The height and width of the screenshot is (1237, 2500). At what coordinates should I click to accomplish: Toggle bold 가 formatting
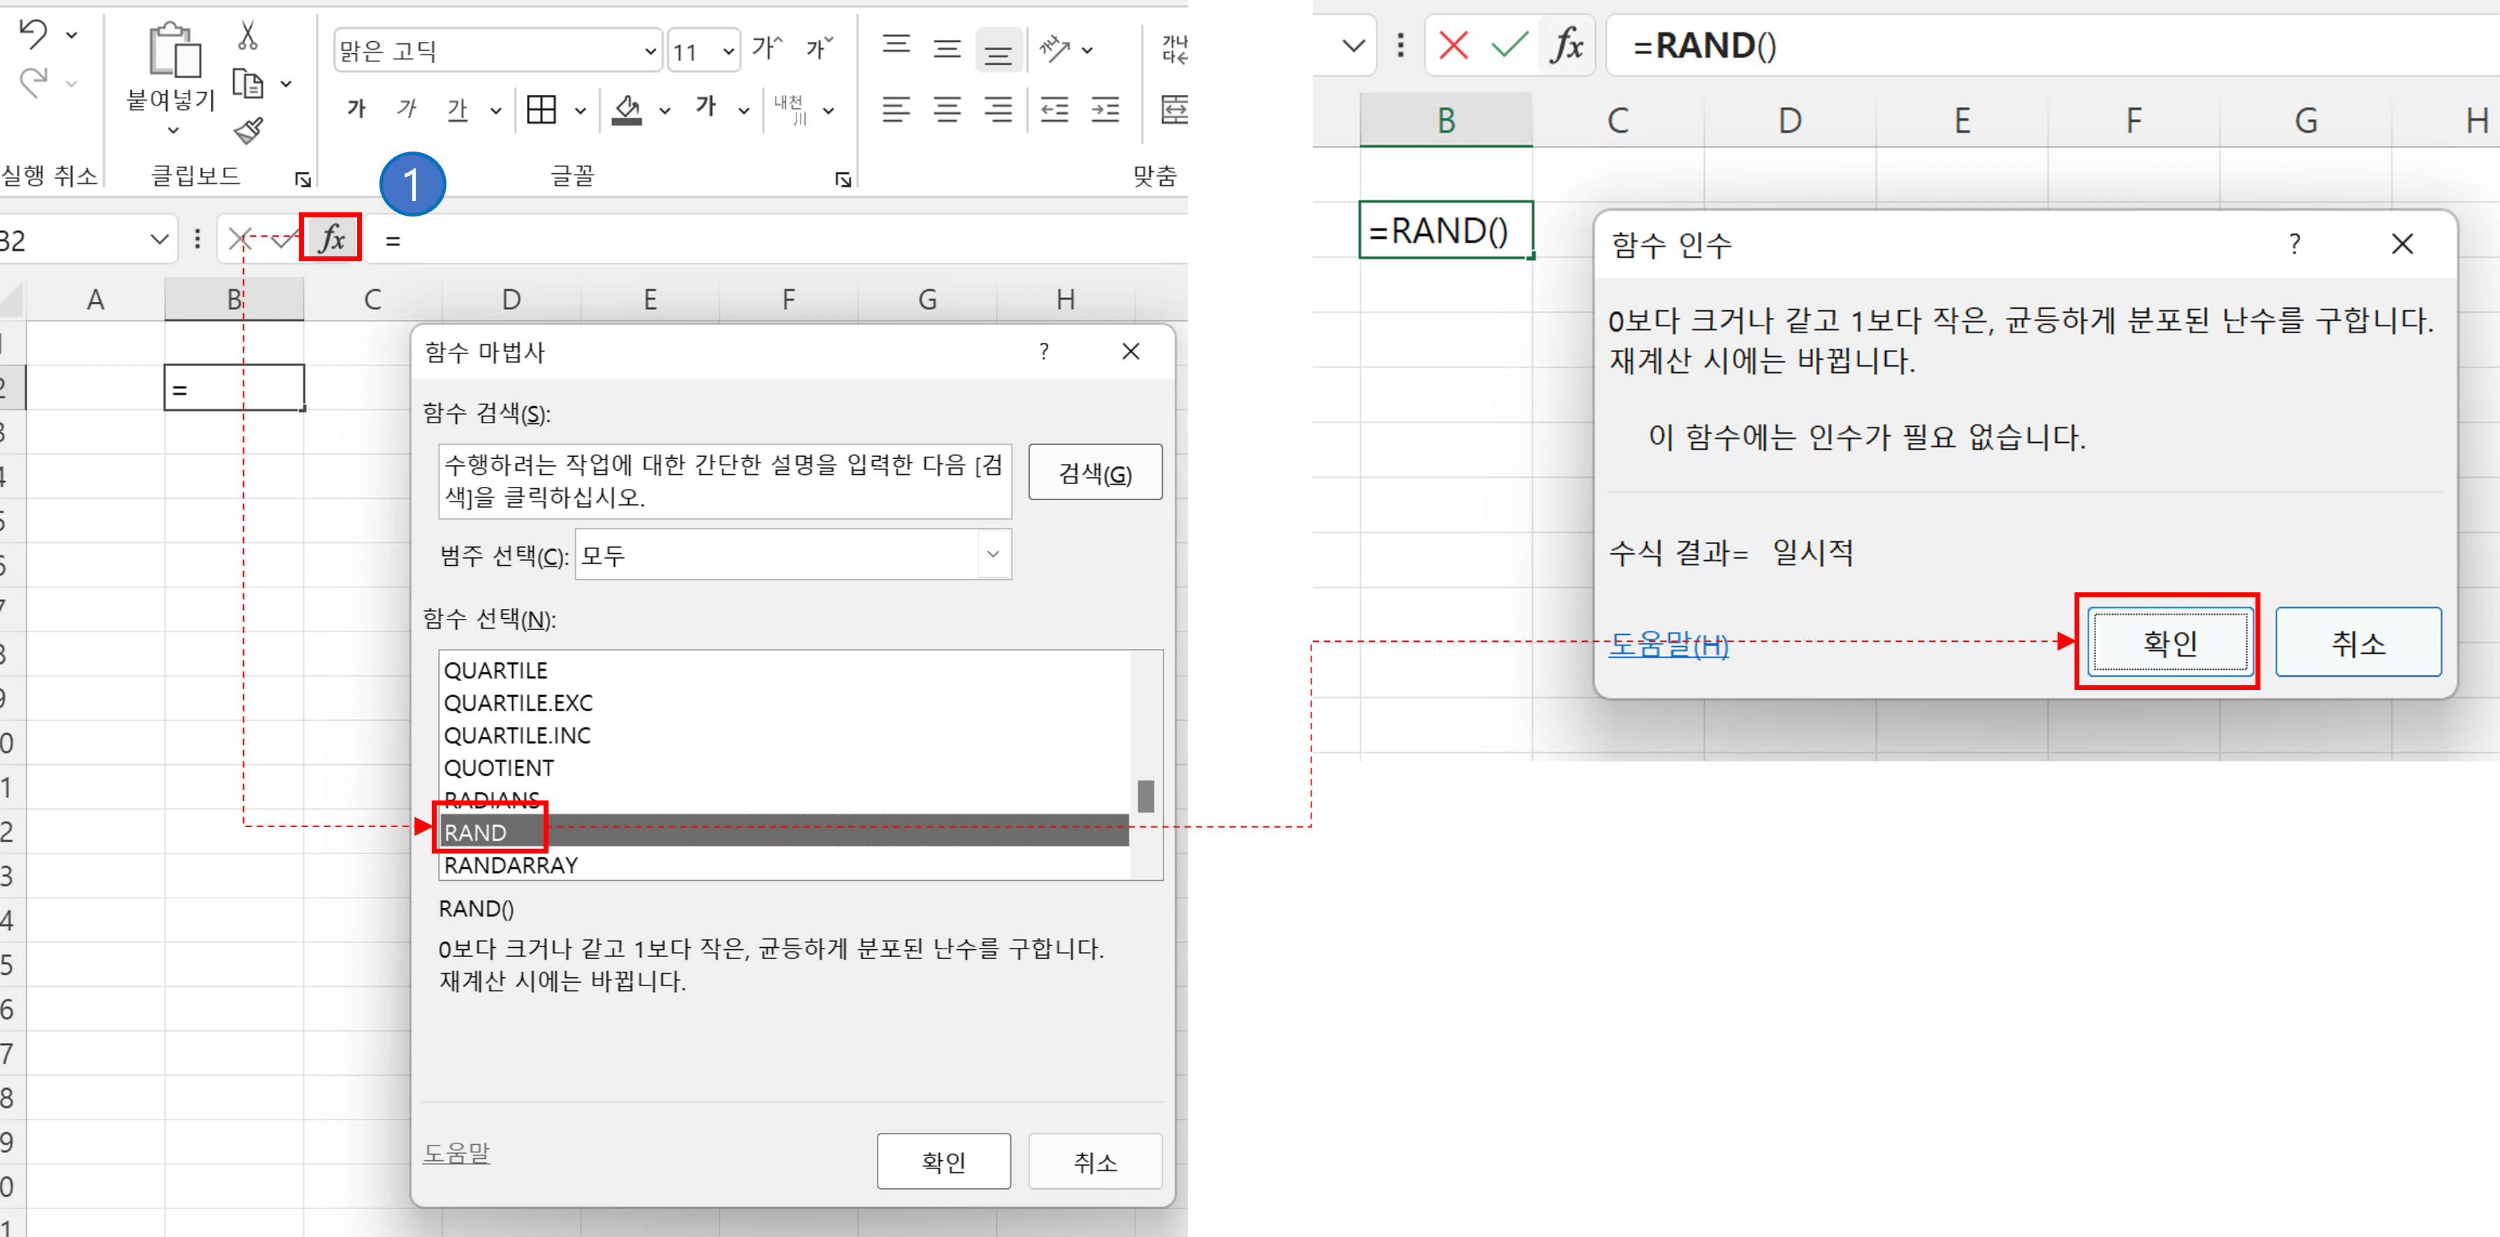coord(355,110)
